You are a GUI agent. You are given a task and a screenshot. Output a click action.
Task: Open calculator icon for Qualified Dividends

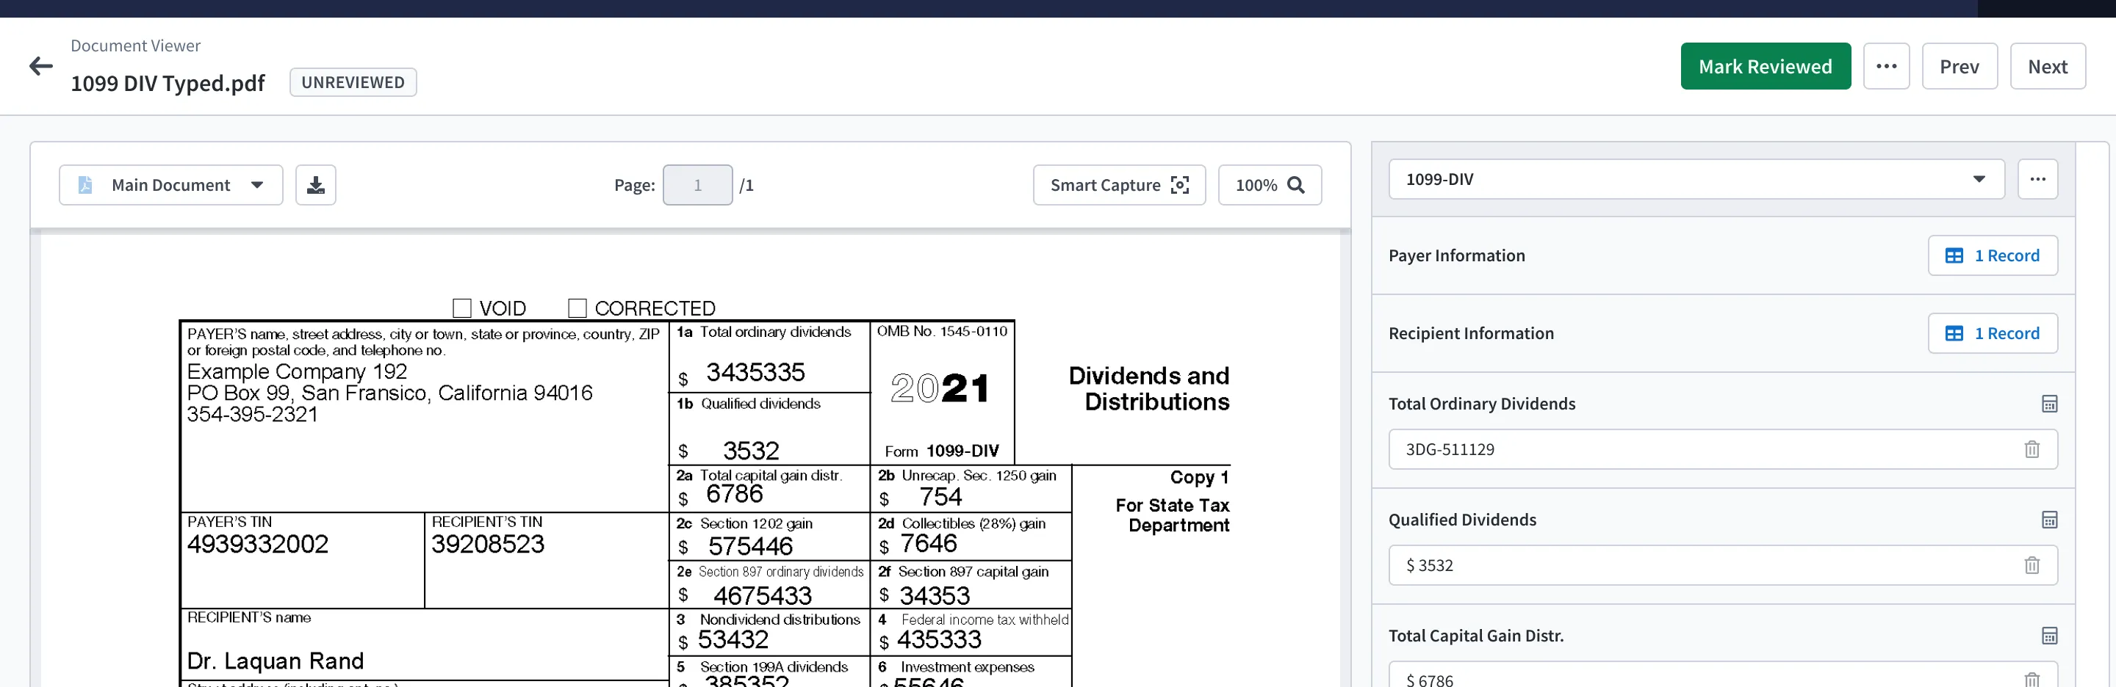pyautogui.click(x=2048, y=520)
